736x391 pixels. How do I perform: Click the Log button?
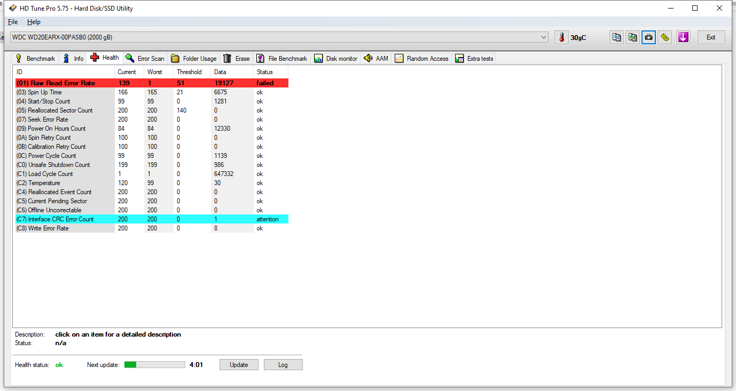pyautogui.click(x=283, y=365)
